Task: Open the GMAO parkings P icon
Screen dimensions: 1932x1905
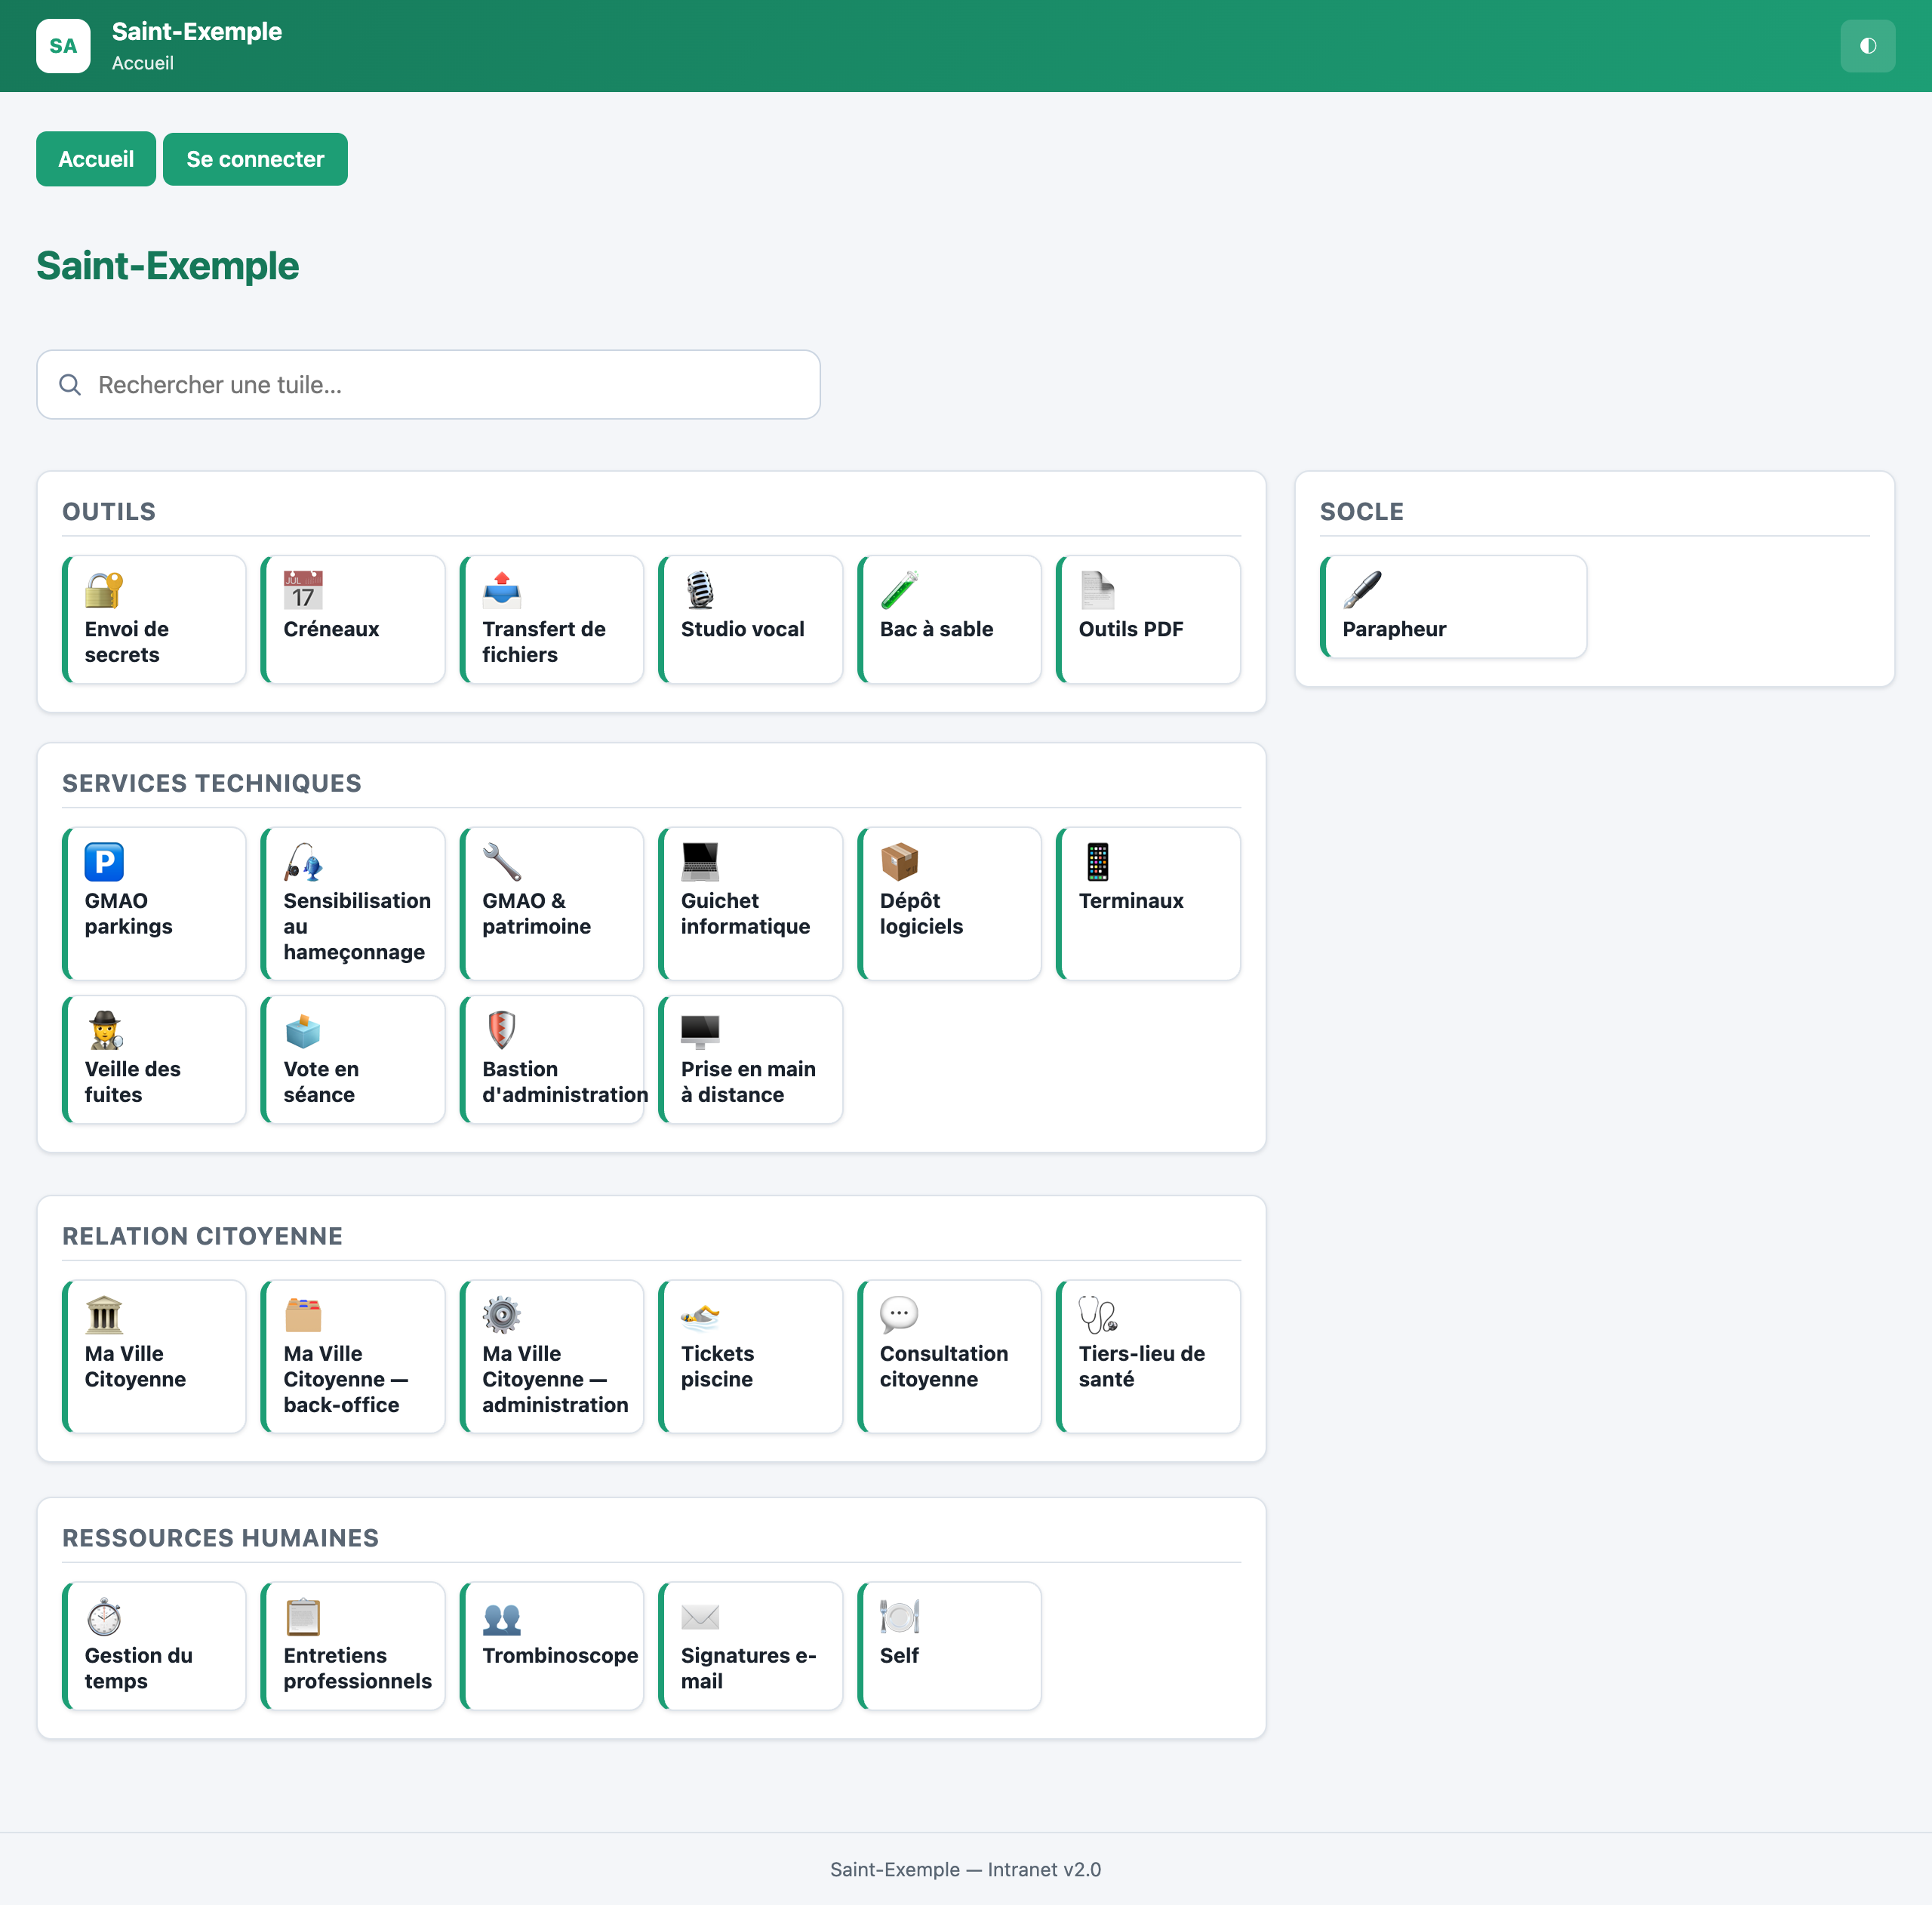Action: (x=104, y=862)
